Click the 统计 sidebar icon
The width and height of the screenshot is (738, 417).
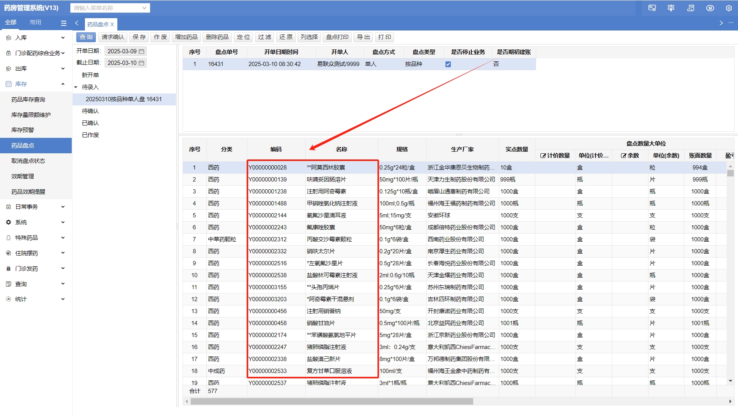click(x=8, y=299)
